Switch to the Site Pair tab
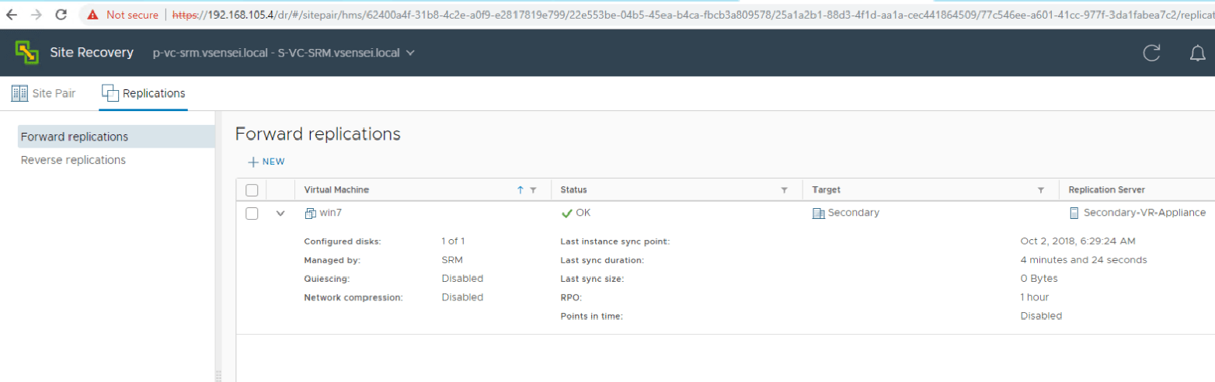Viewport: 1215px width, 382px height. click(44, 93)
